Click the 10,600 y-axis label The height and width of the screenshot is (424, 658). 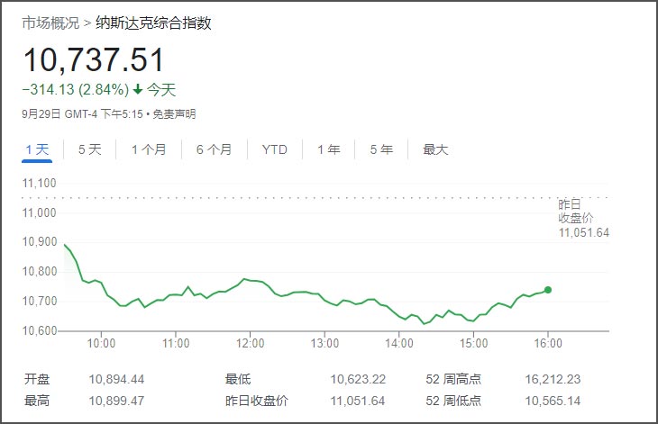[39, 330]
